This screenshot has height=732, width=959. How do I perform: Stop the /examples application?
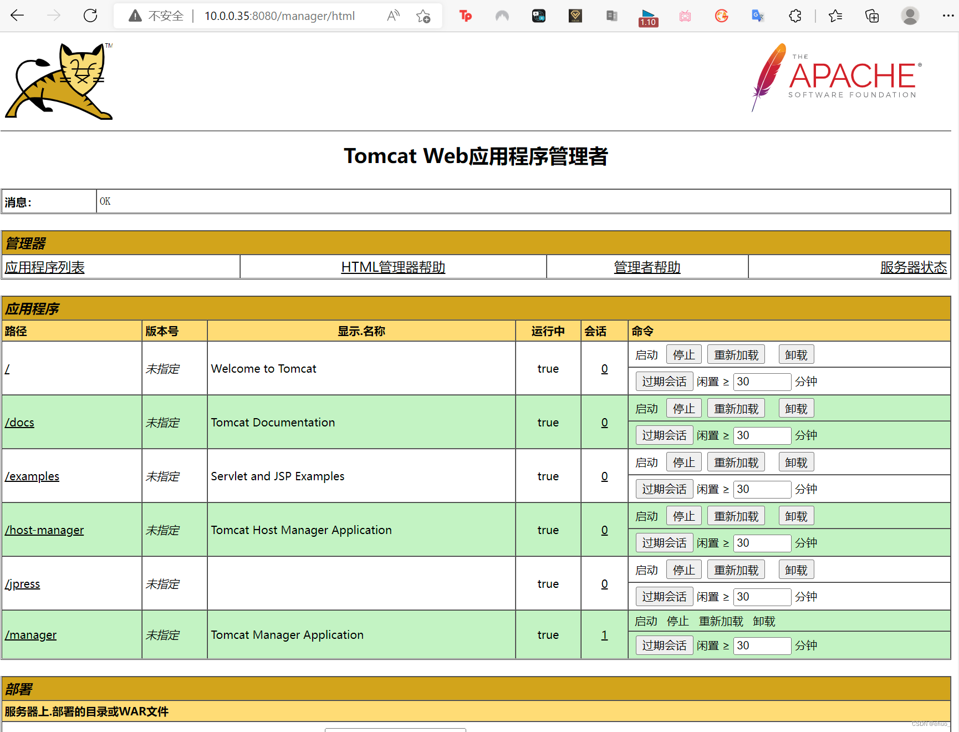click(x=683, y=462)
